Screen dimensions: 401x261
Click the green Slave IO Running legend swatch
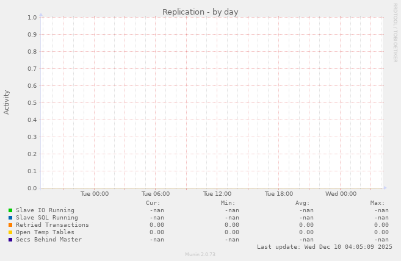10,210
